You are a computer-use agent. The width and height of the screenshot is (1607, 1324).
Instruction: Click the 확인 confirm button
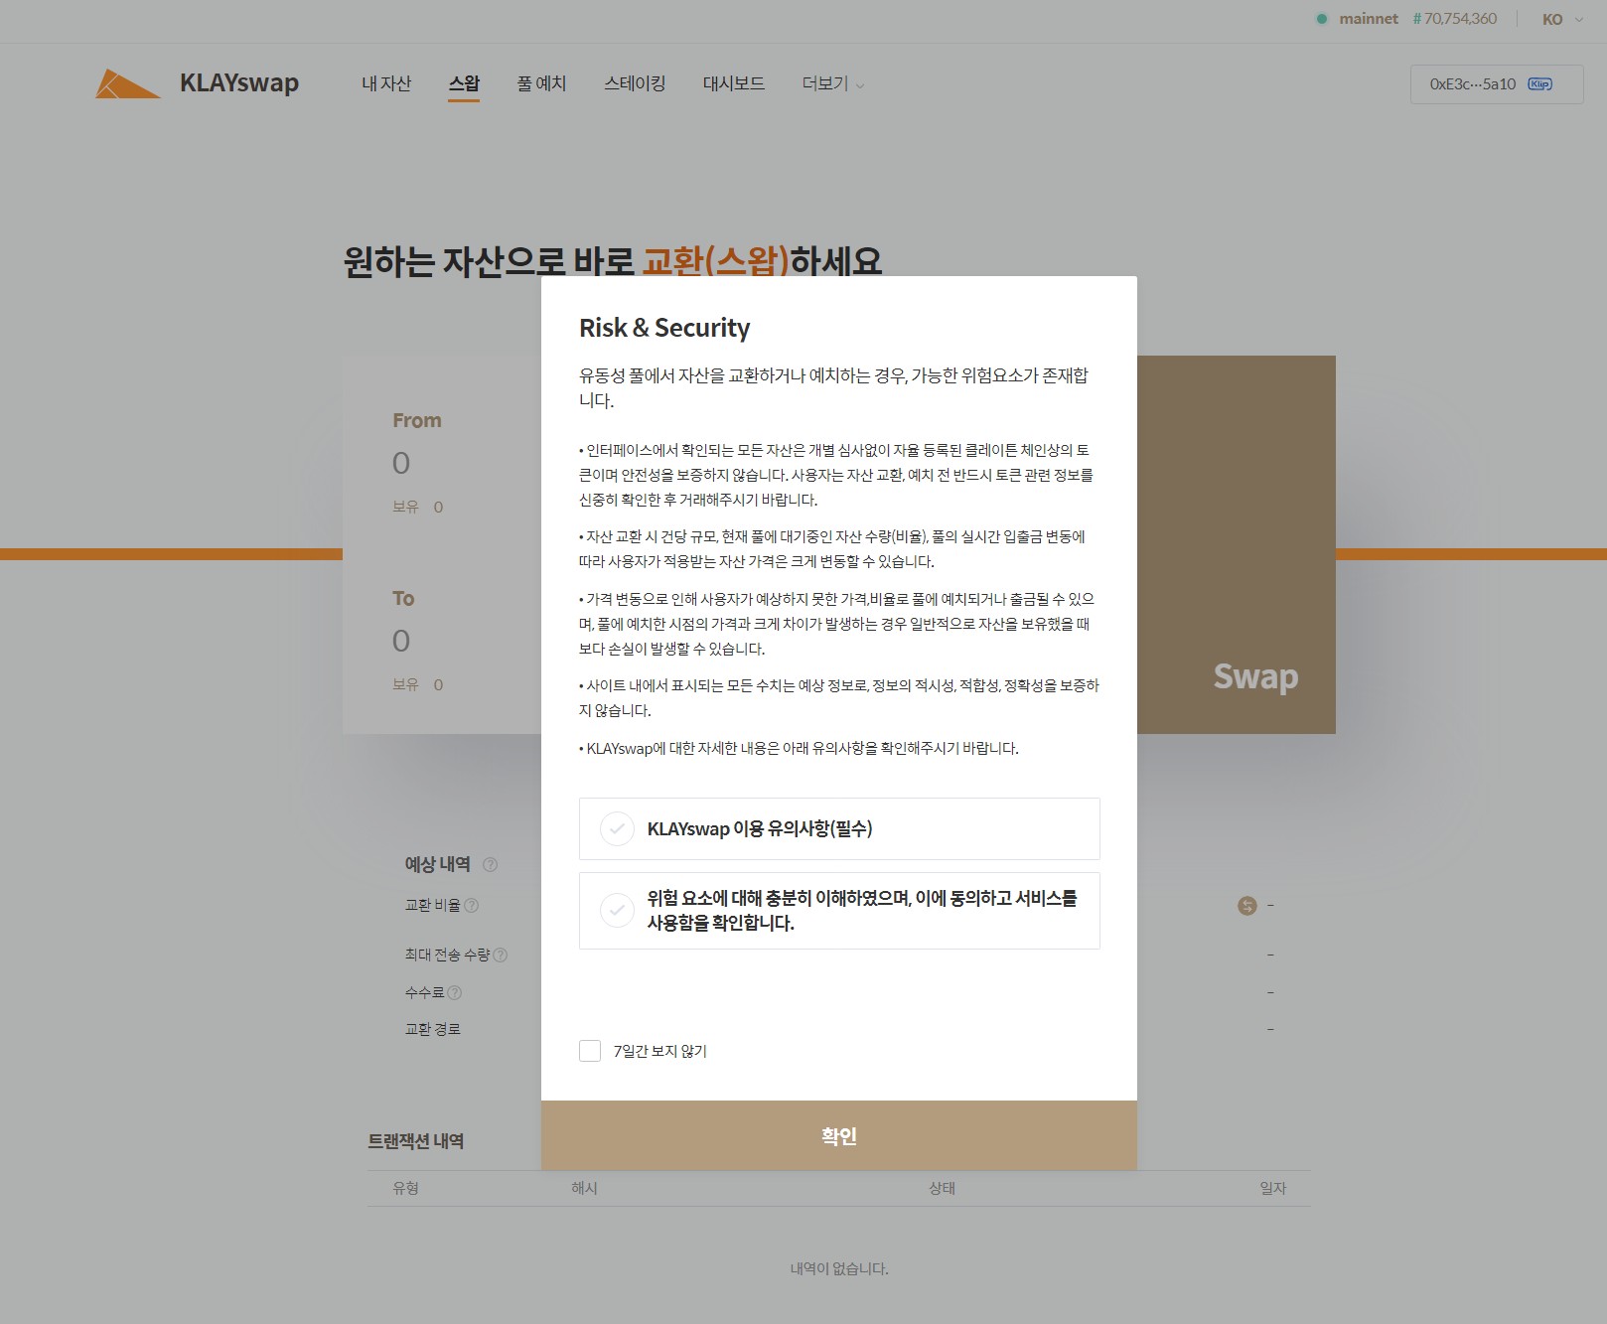pyautogui.click(x=839, y=1135)
